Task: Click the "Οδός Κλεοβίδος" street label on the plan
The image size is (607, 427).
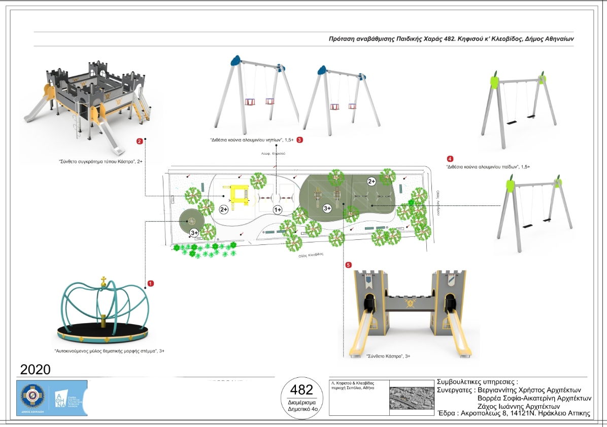Action: (x=311, y=255)
